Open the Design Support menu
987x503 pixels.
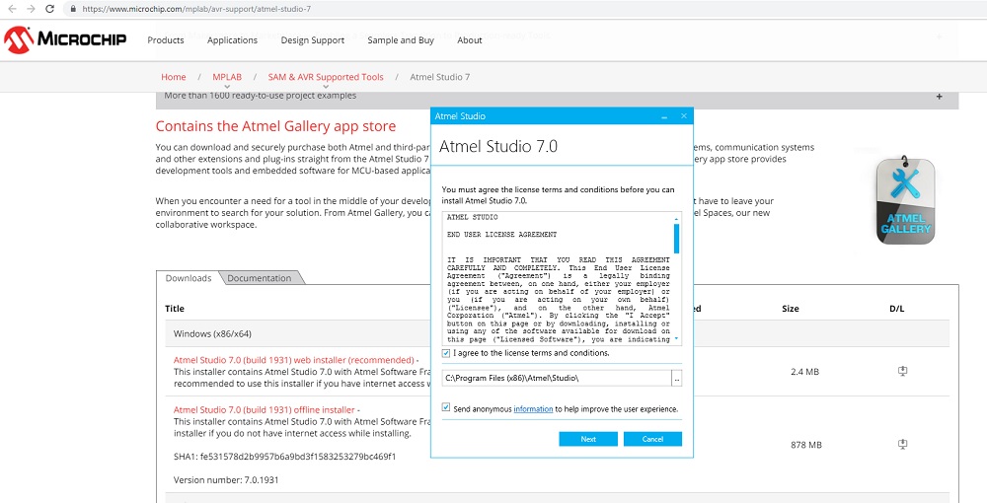[312, 40]
